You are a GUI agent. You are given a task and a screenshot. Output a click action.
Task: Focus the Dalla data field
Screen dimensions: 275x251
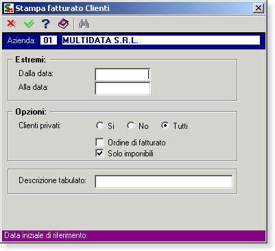point(123,75)
